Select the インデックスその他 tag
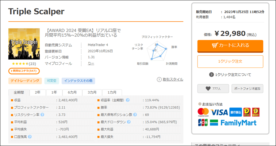 click(x=78, y=81)
